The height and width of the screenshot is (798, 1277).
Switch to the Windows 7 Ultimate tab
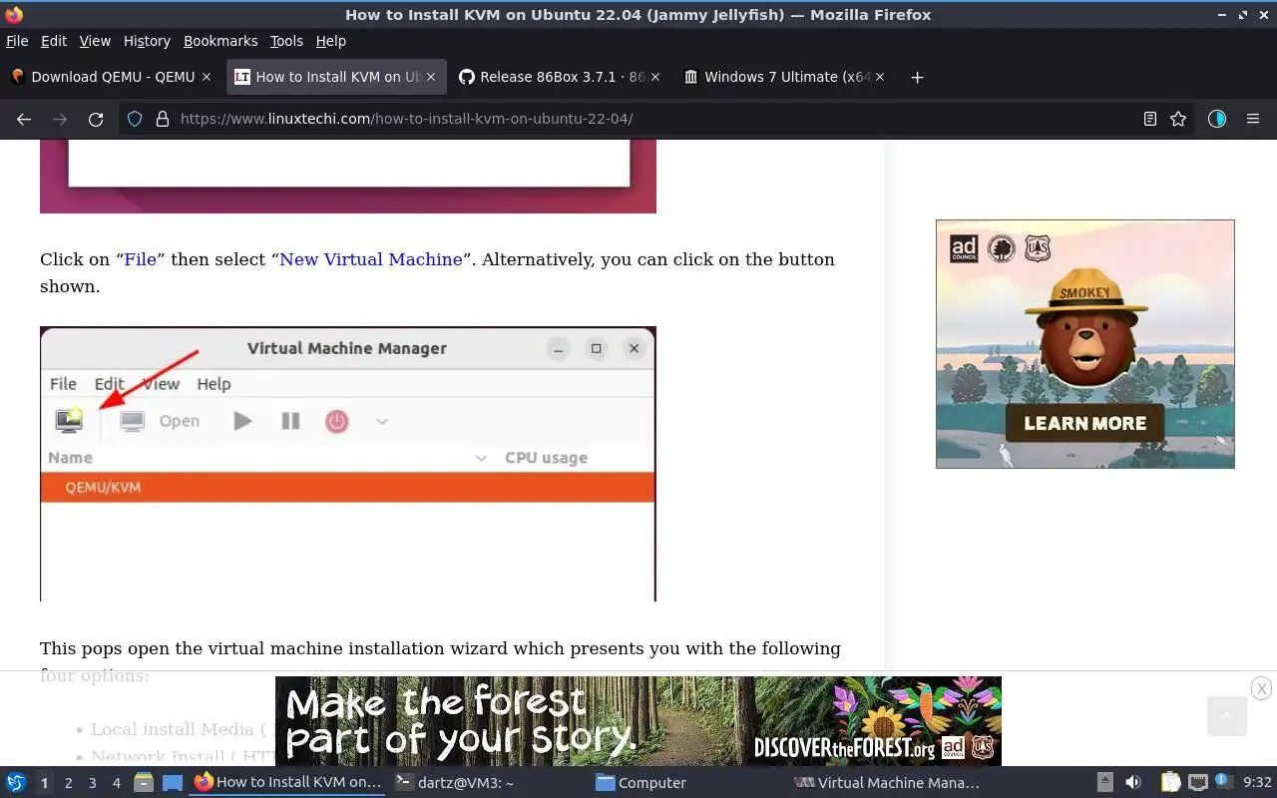click(x=783, y=77)
